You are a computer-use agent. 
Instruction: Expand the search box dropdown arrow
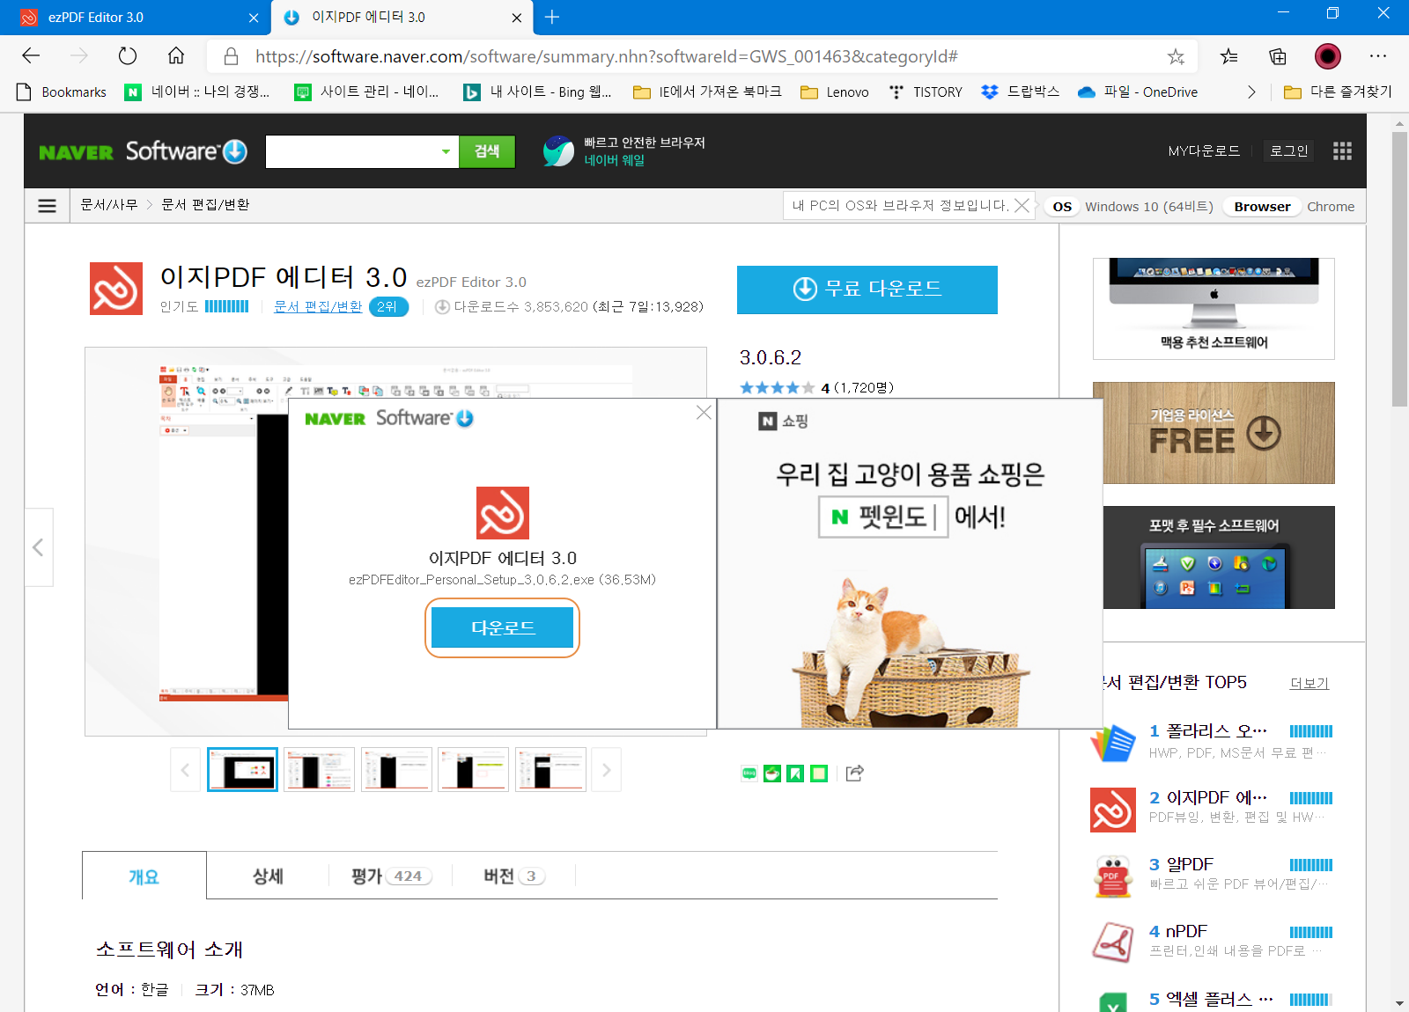pos(446,151)
